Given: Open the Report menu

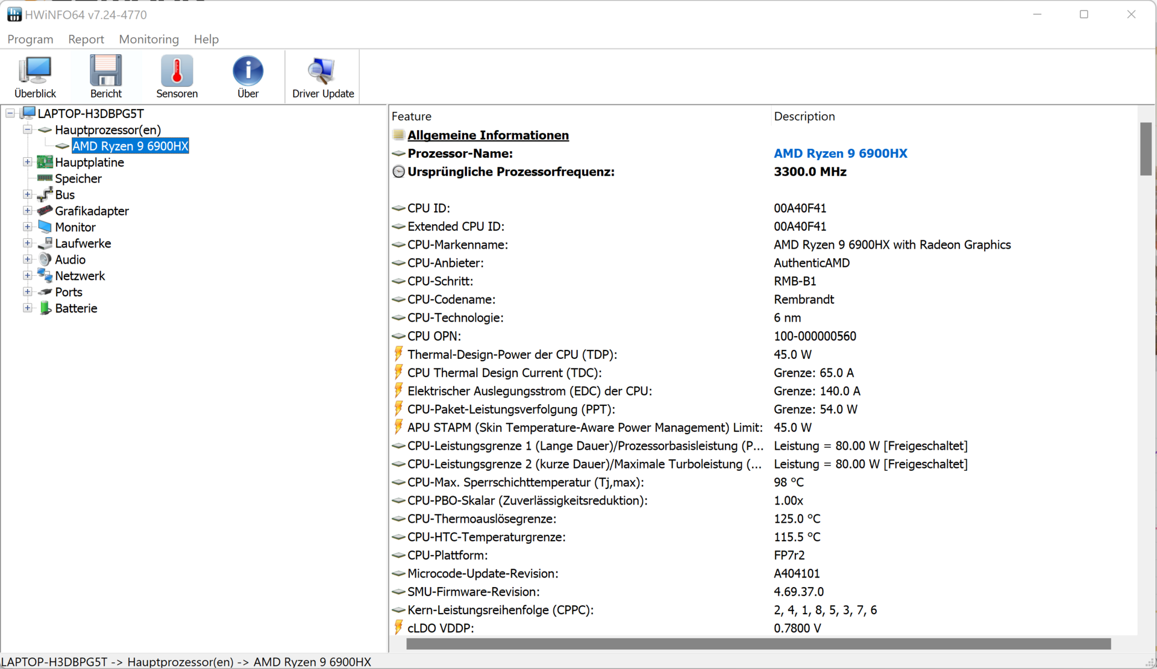Looking at the screenshot, I should pos(86,39).
